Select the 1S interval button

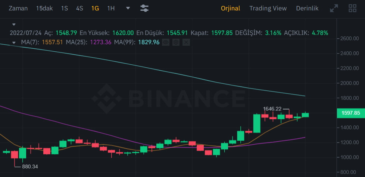click(65, 8)
